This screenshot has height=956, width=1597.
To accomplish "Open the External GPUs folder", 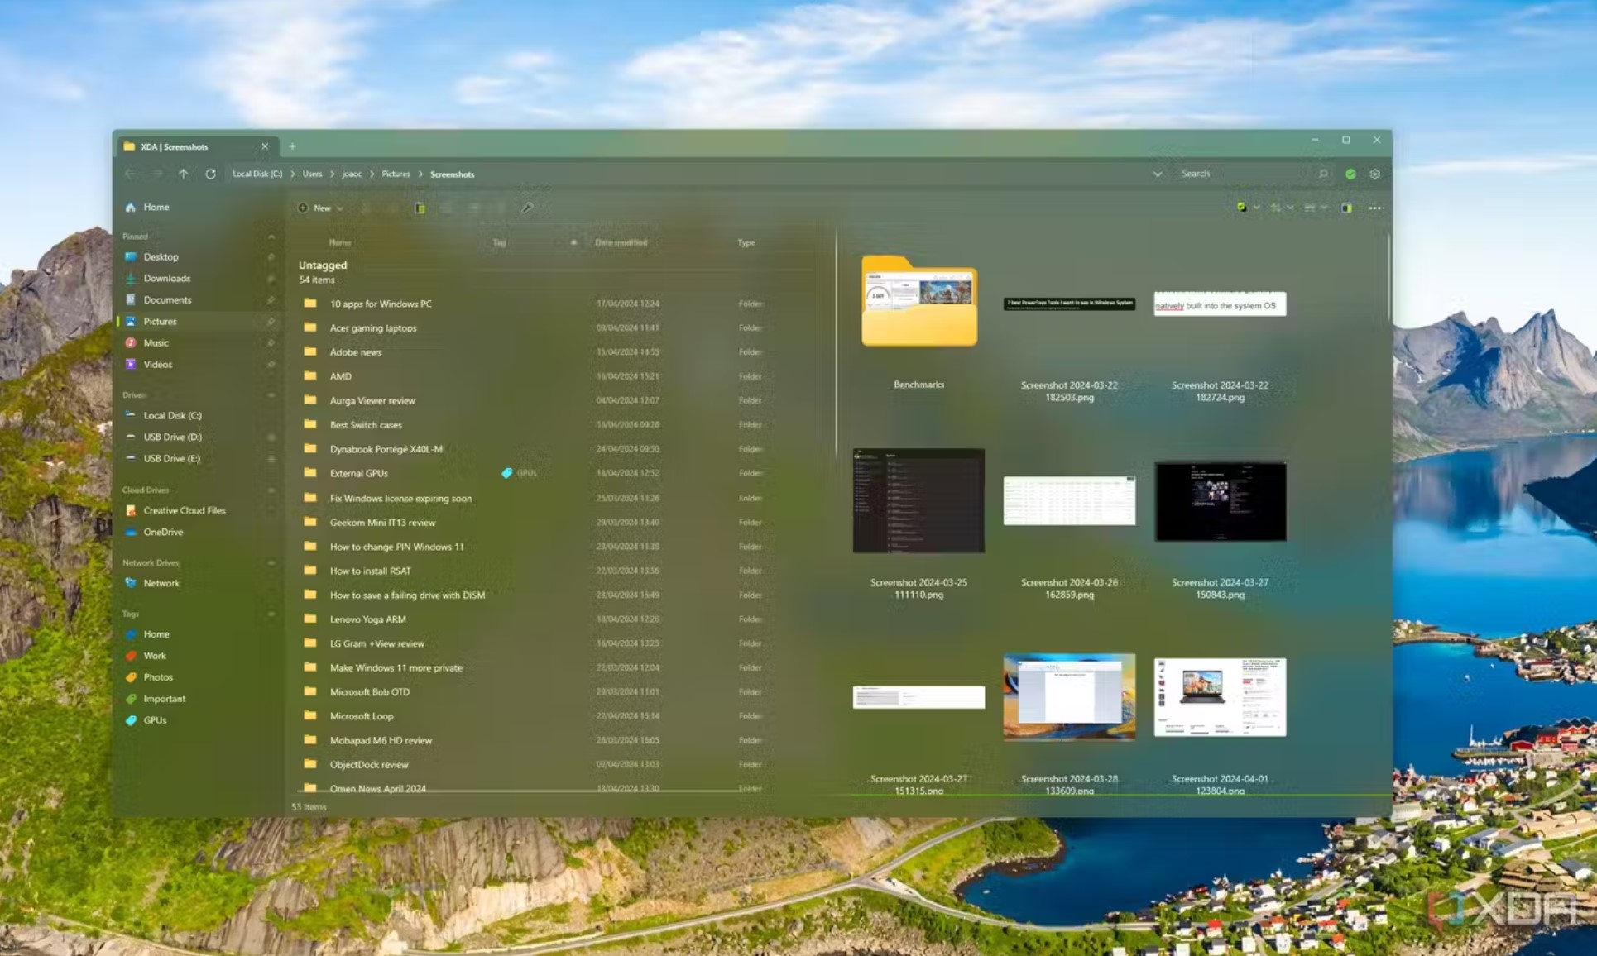I will (x=358, y=472).
